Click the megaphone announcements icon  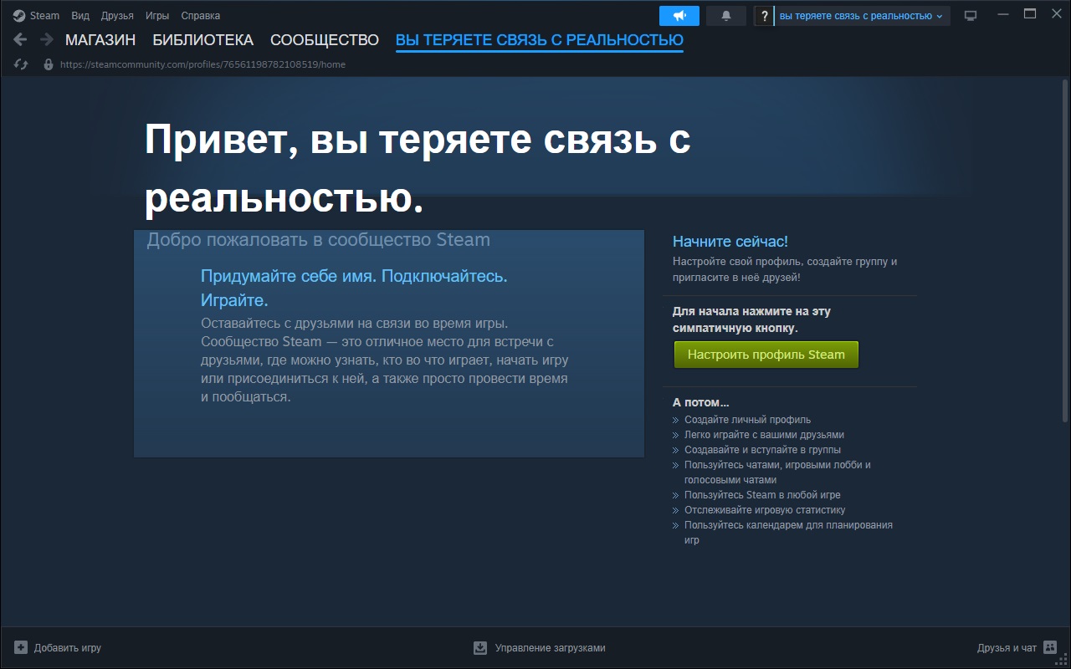point(679,16)
